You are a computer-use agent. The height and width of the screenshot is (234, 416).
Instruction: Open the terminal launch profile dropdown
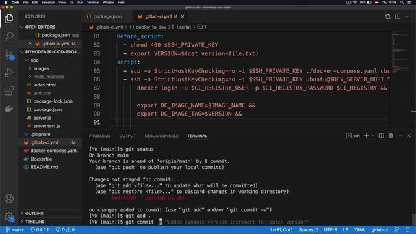pyautogui.click(x=372, y=136)
